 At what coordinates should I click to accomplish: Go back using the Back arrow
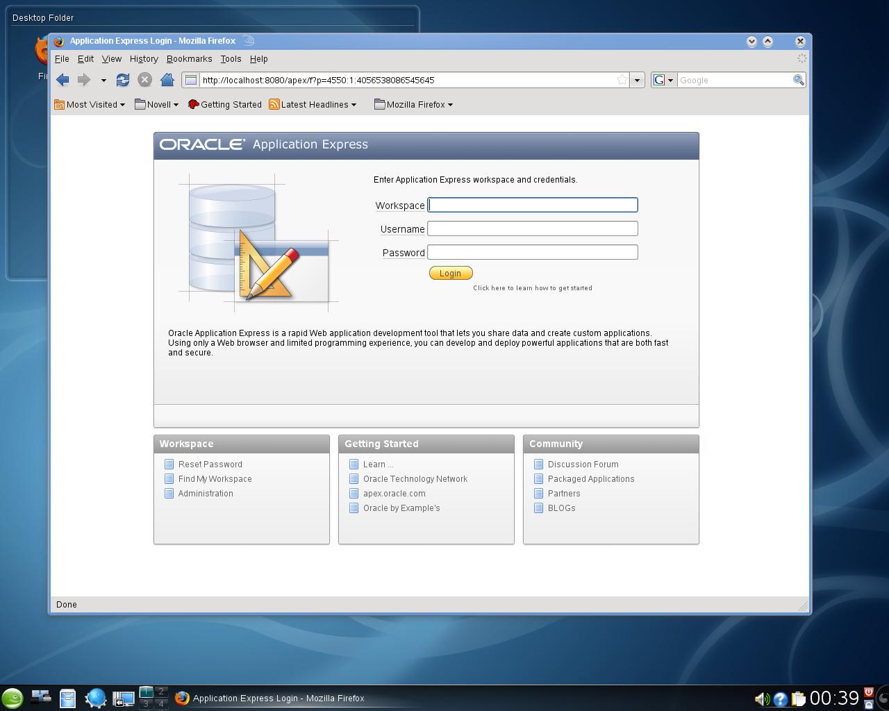click(63, 80)
